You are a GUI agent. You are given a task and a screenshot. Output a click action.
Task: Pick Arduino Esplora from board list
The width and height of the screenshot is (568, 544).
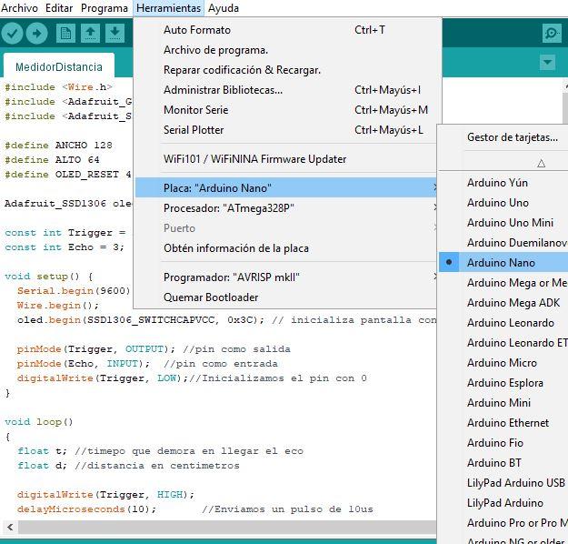tap(503, 383)
